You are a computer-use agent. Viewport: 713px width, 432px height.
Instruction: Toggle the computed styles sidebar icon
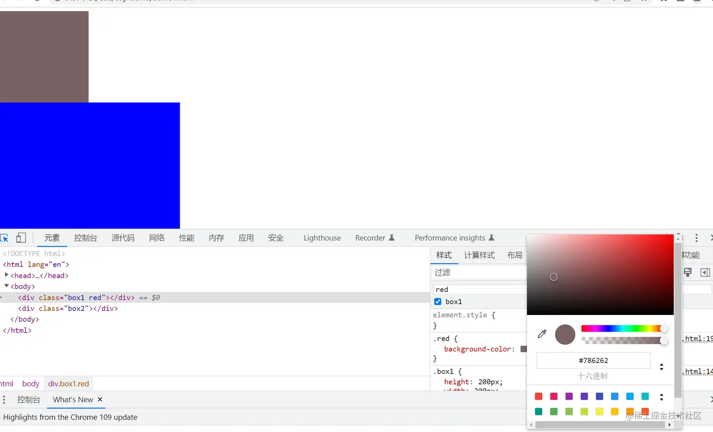click(x=705, y=272)
